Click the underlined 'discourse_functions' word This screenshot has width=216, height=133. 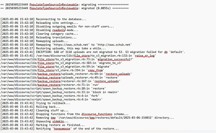click(x=97, y=114)
